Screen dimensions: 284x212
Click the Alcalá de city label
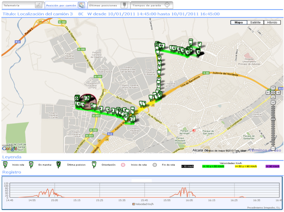(x=200, y=150)
